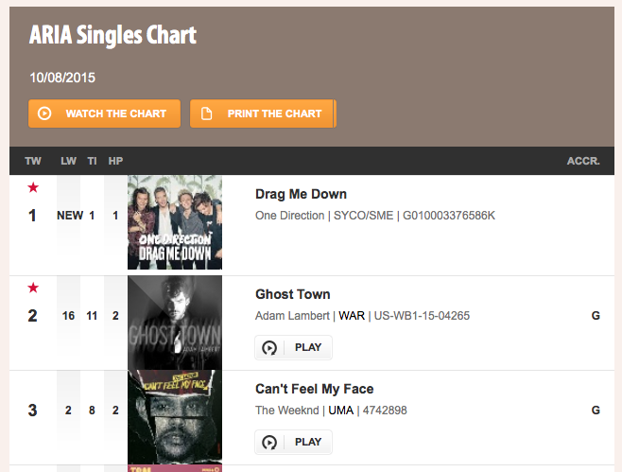The height and width of the screenshot is (472, 622).
Task: Open the Ghost Town cover artwork
Action: tap(175, 323)
